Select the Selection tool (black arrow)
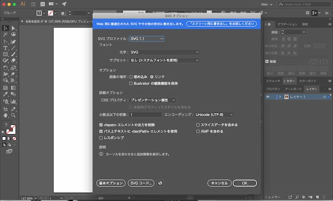The image size is (333, 201). pyautogui.click(x=5, y=28)
